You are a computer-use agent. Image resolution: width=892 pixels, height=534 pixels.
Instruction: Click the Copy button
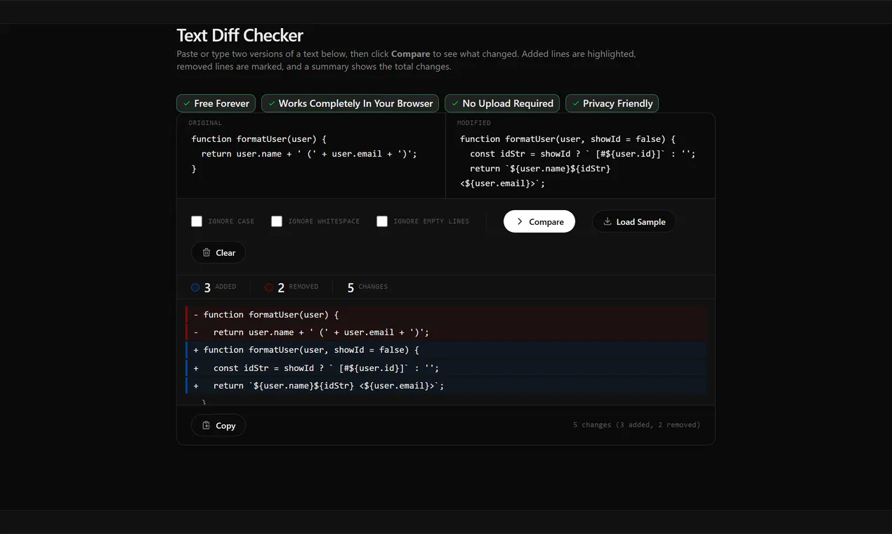(x=218, y=425)
